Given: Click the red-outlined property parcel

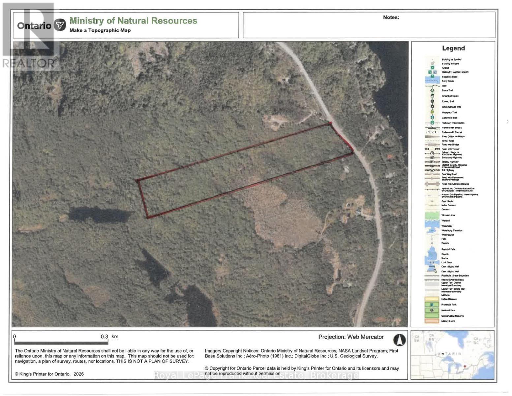Looking at the screenshot, I should [x=245, y=171].
